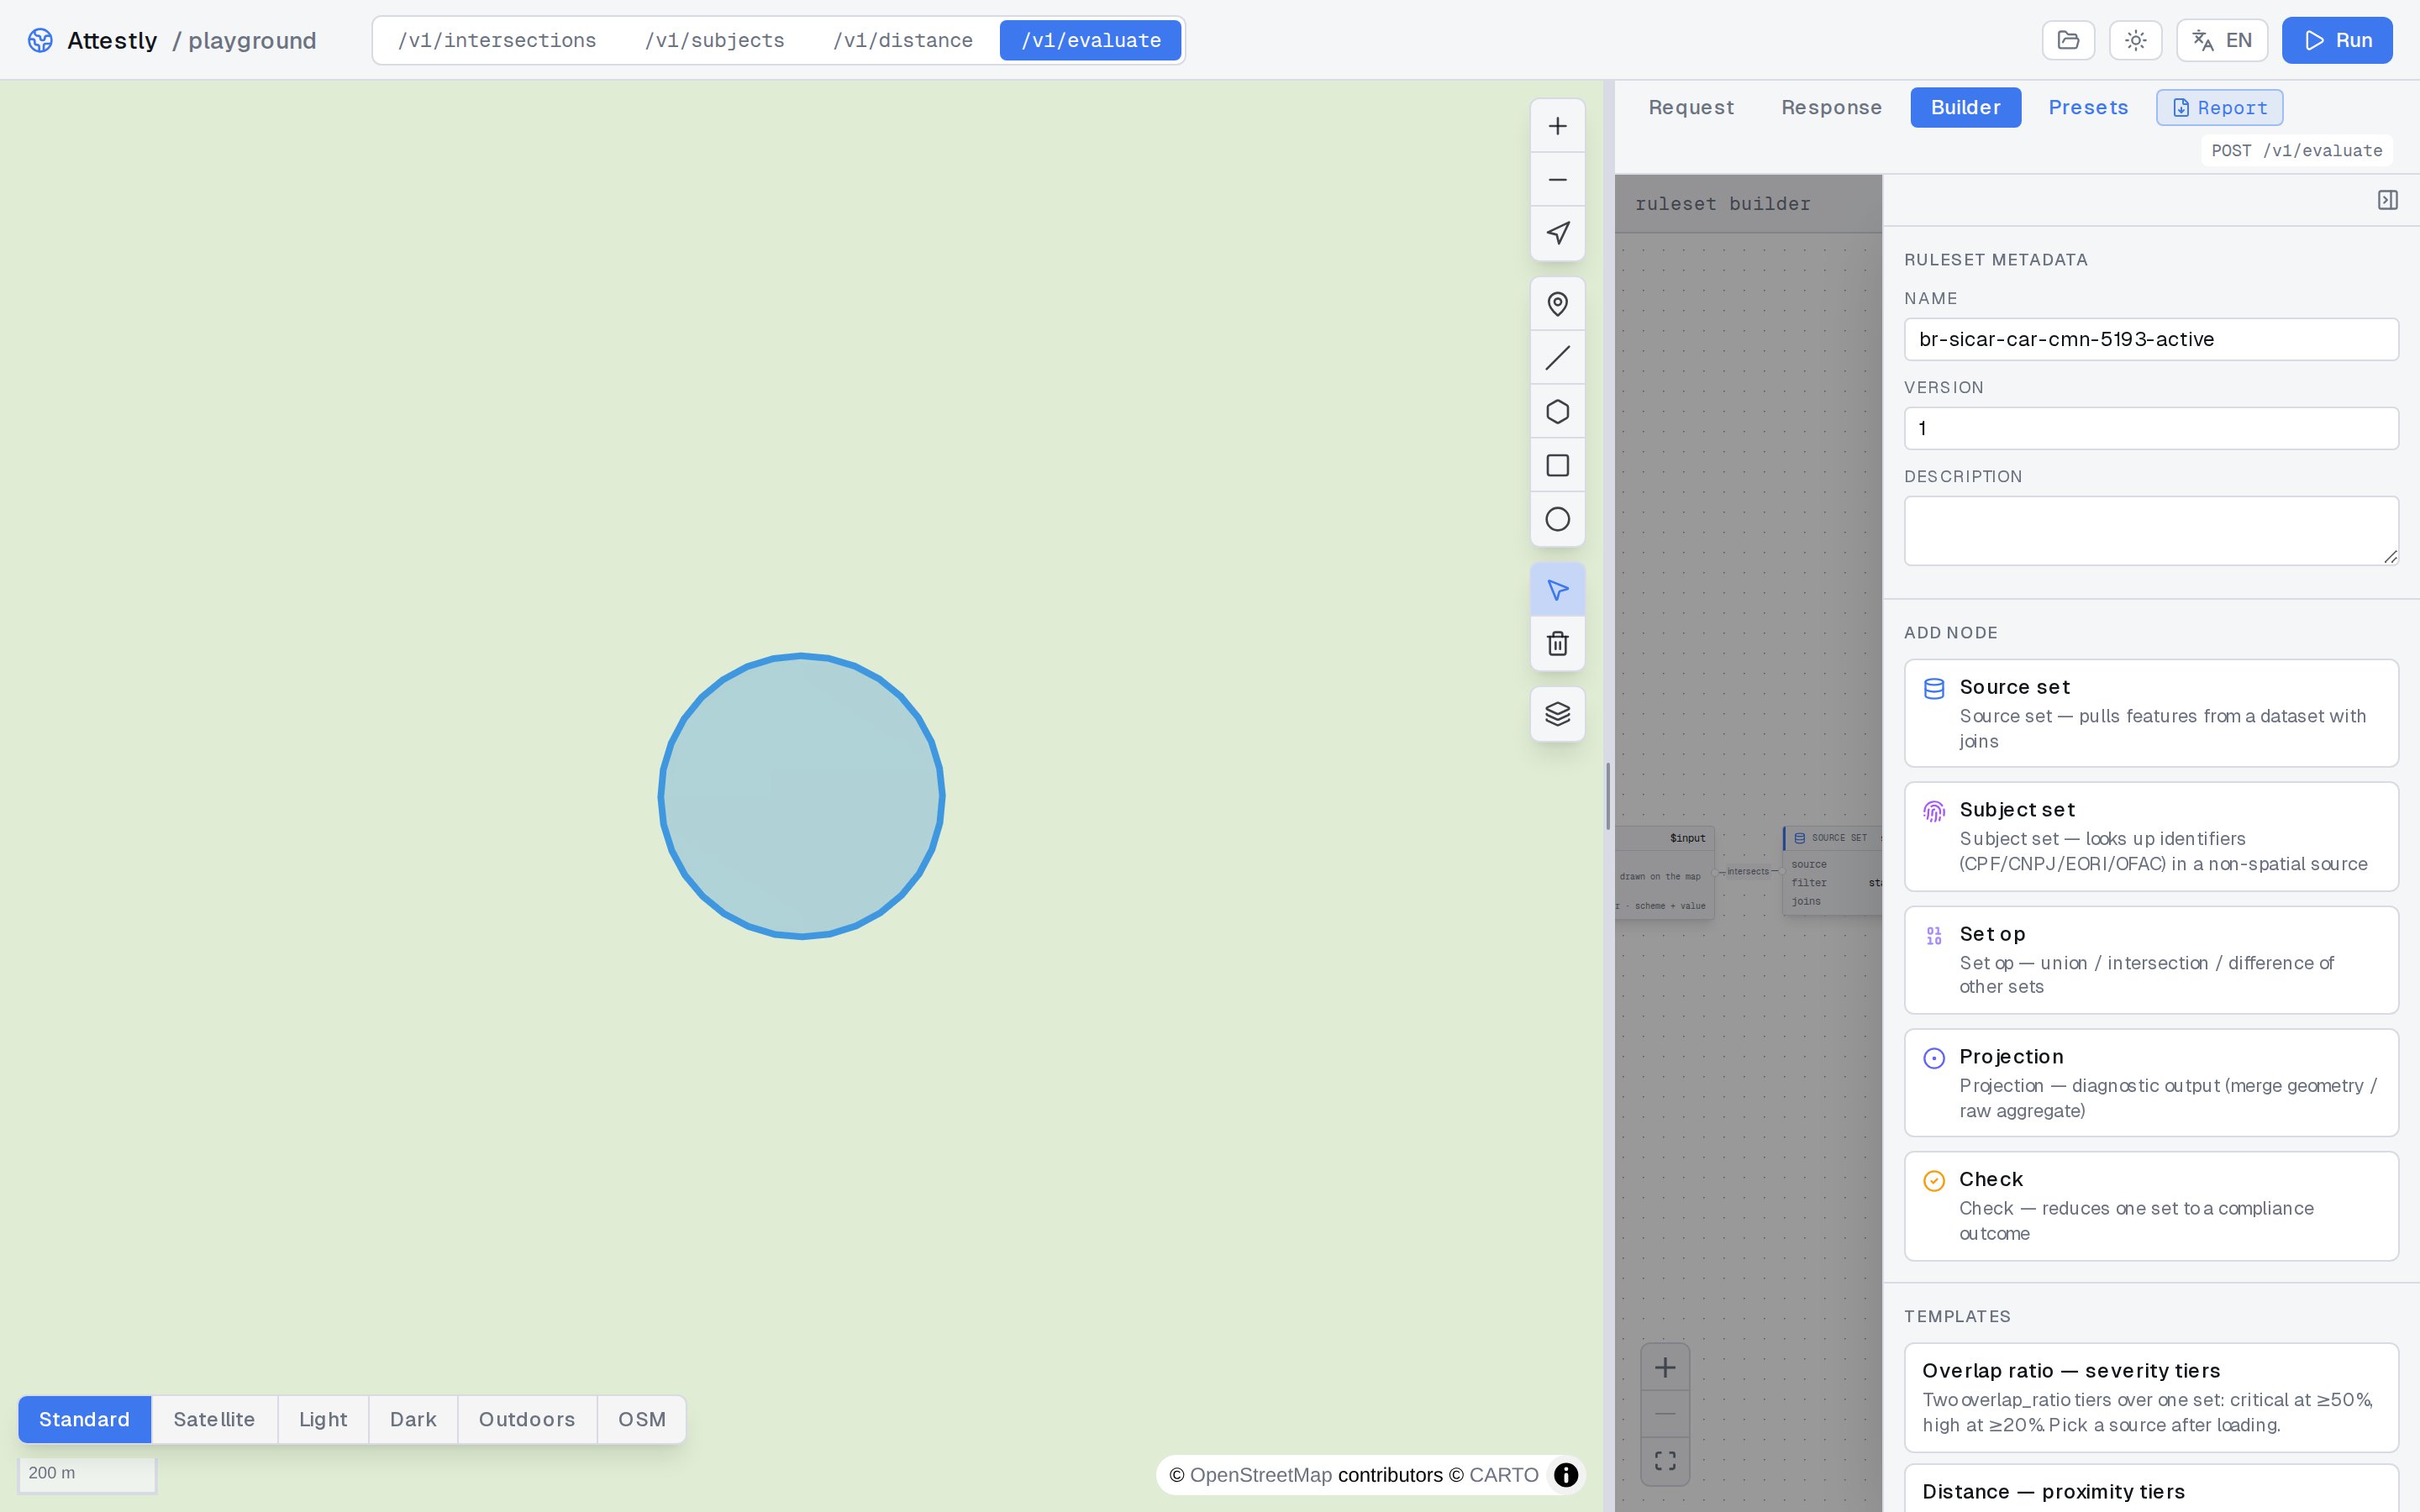Select the point marker draw tool
Screen dimensions: 2420x1512
pyautogui.click(x=1557, y=304)
